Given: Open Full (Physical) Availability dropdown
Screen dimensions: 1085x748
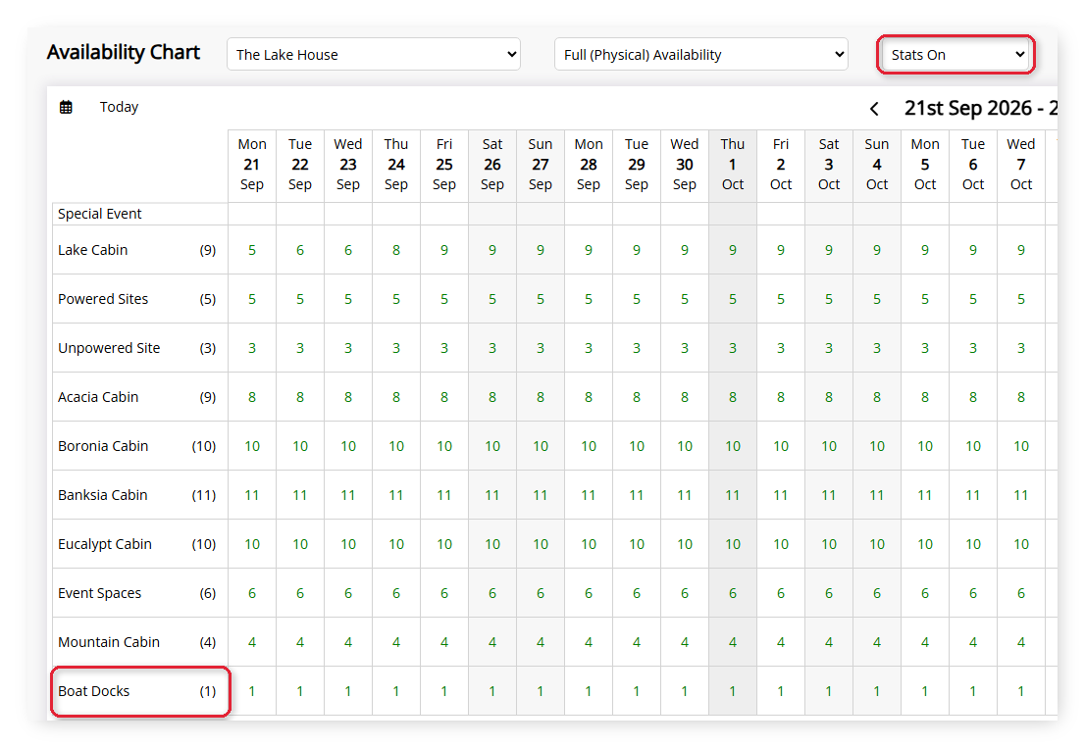Looking at the screenshot, I should tap(701, 55).
